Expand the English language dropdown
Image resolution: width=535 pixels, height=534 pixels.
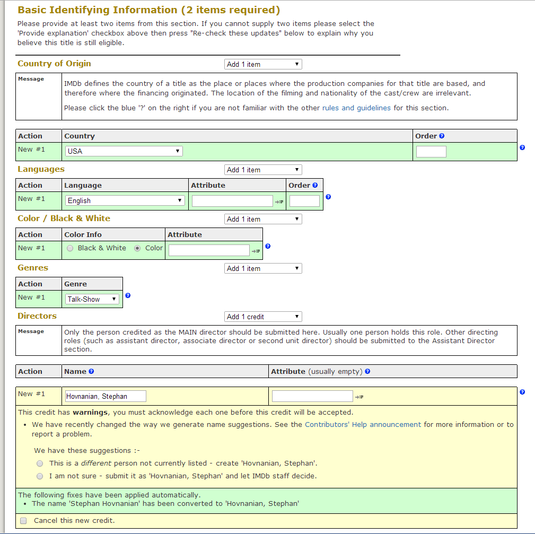125,200
